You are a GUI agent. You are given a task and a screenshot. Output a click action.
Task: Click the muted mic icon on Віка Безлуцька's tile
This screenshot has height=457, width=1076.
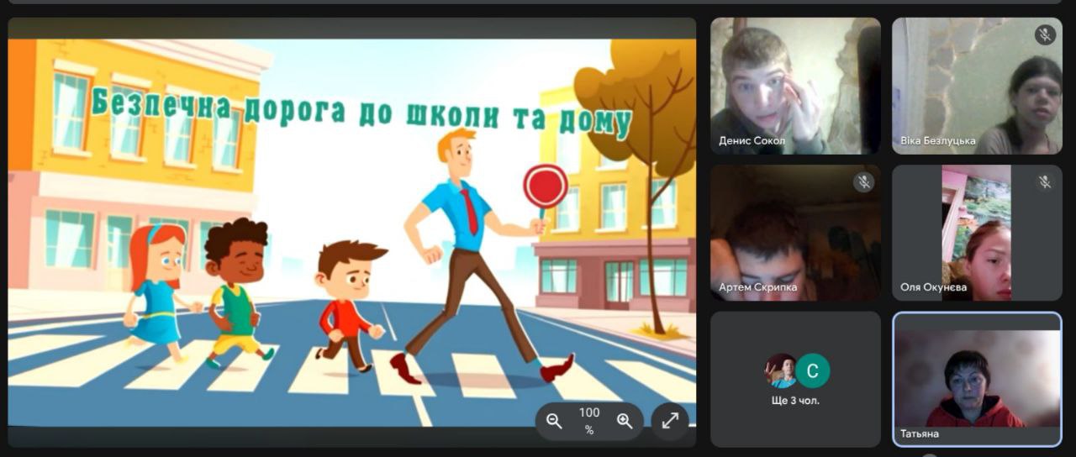1045,34
